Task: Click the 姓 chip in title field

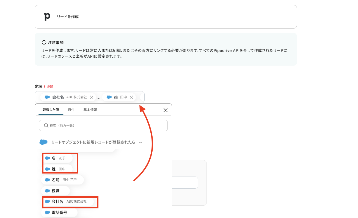Action: tap(119, 97)
